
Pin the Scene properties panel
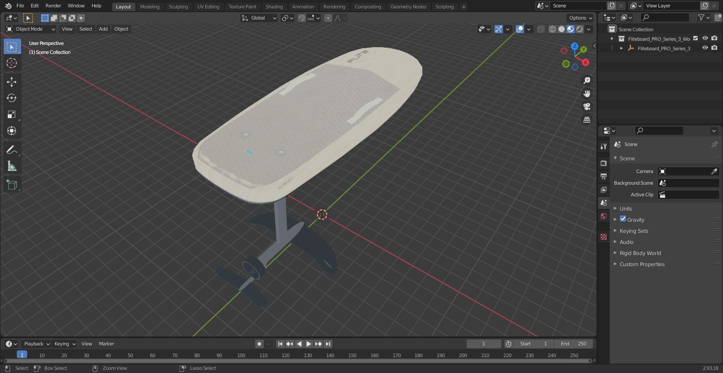[714, 144]
